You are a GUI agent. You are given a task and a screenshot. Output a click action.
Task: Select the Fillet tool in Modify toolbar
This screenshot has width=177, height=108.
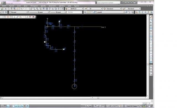point(151,59)
